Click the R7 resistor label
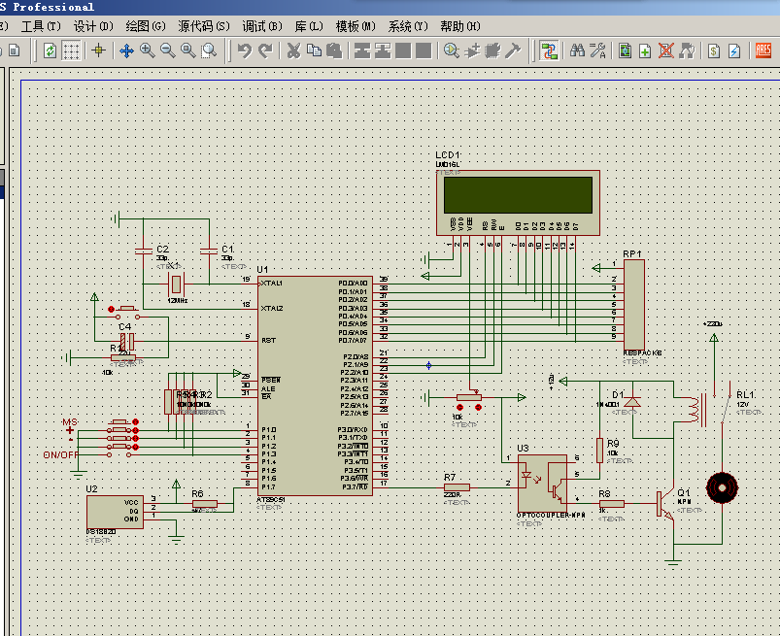This screenshot has height=636, width=780. pyautogui.click(x=450, y=477)
